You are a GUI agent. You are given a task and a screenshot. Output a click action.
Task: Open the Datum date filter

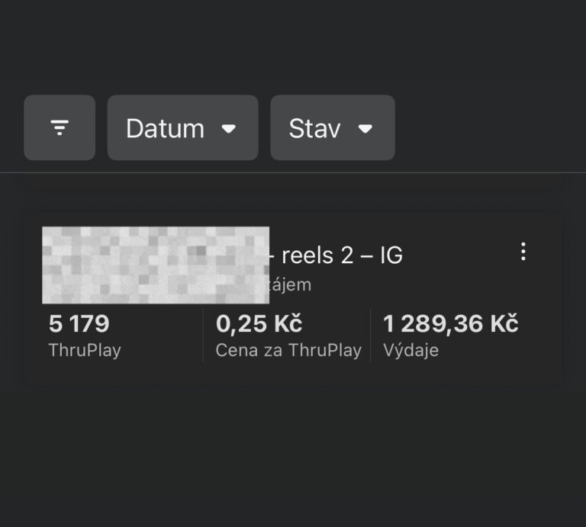(182, 127)
